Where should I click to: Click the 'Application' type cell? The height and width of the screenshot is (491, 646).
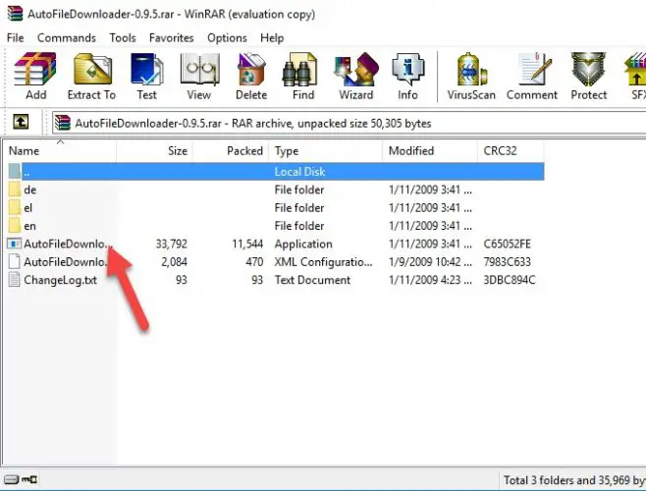point(303,245)
